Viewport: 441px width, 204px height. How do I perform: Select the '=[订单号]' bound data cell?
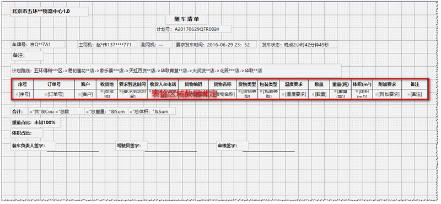coord(54,94)
